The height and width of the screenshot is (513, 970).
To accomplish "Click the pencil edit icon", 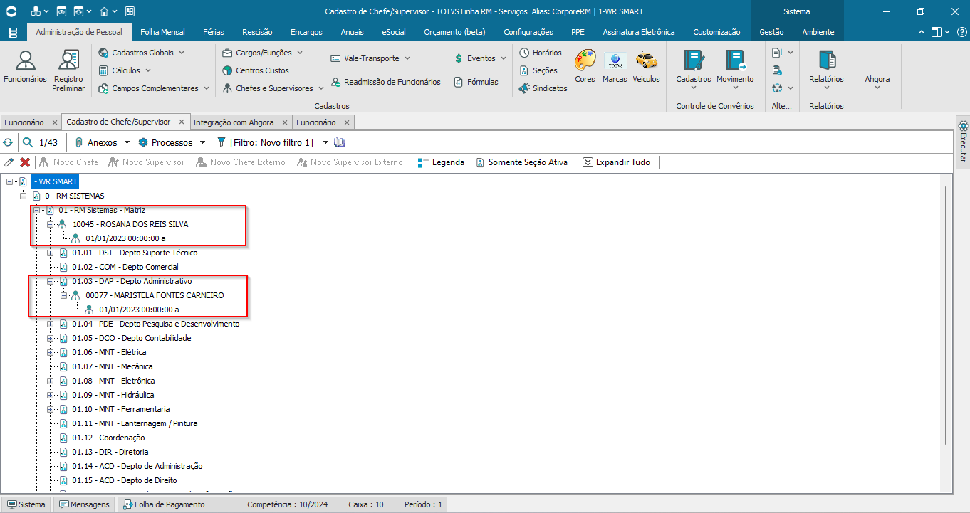I will point(9,162).
